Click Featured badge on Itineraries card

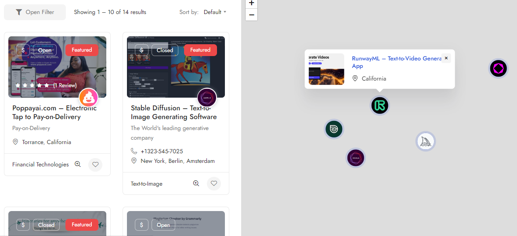click(82, 225)
